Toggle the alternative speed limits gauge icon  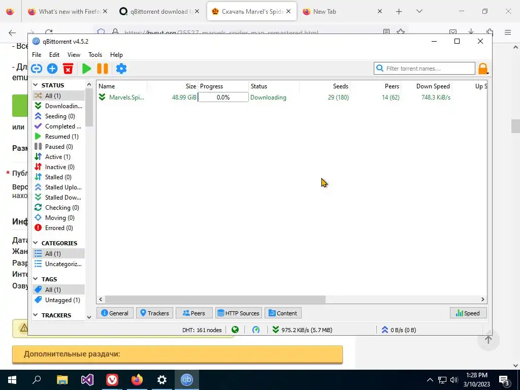click(256, 330)
